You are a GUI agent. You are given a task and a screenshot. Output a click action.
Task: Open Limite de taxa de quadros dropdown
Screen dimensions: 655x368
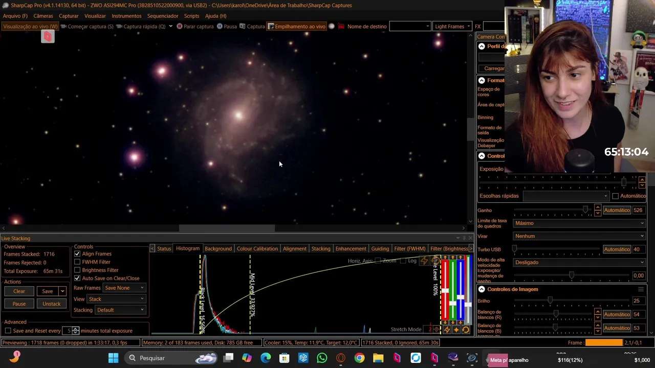coord(579,223)
